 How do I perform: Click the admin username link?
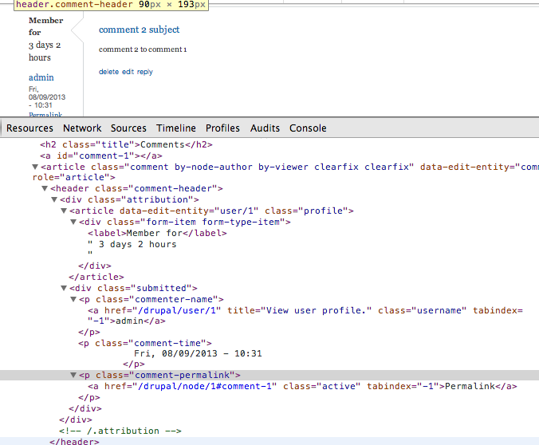(41, 77)
